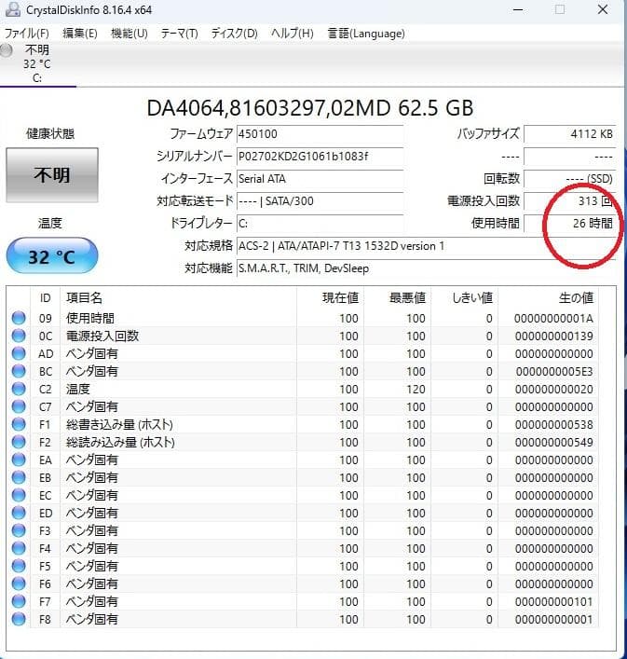Open the ヘルプ(H) menu
The height and width of the screenshot is (659, 627).
tap(293, 34)
